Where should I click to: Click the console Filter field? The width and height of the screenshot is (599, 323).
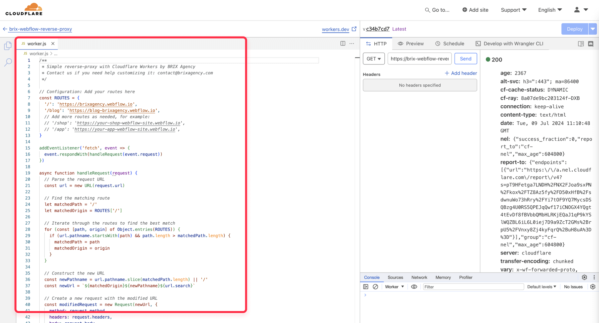click(x=473, y=287)
